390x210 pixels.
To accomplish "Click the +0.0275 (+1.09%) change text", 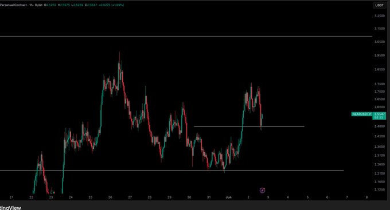I will point(111,5).
